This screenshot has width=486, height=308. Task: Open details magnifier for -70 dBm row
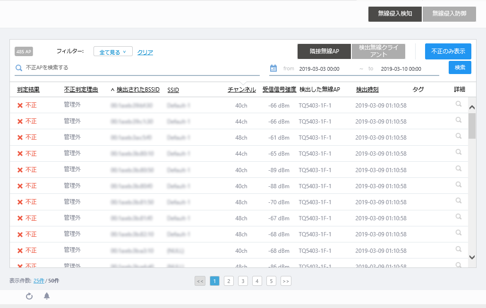tap(458, 200)
